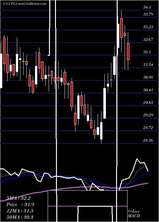
Task: Click the USA TGS mail.bullkhan.com title
Action: tap(25, 4)
